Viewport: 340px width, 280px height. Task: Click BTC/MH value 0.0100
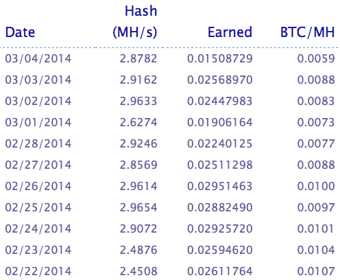click(x=316, y=186)
